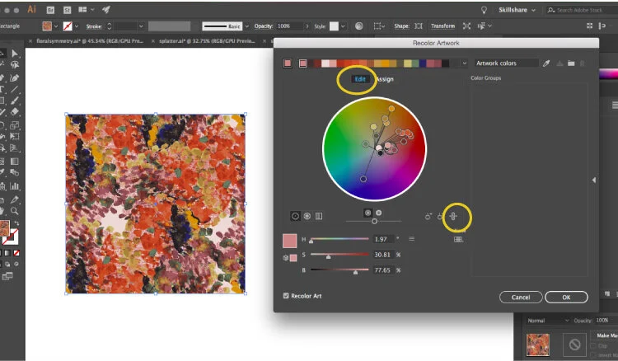Display color bars view
The image size is (618, 361).
click(319, 216)
